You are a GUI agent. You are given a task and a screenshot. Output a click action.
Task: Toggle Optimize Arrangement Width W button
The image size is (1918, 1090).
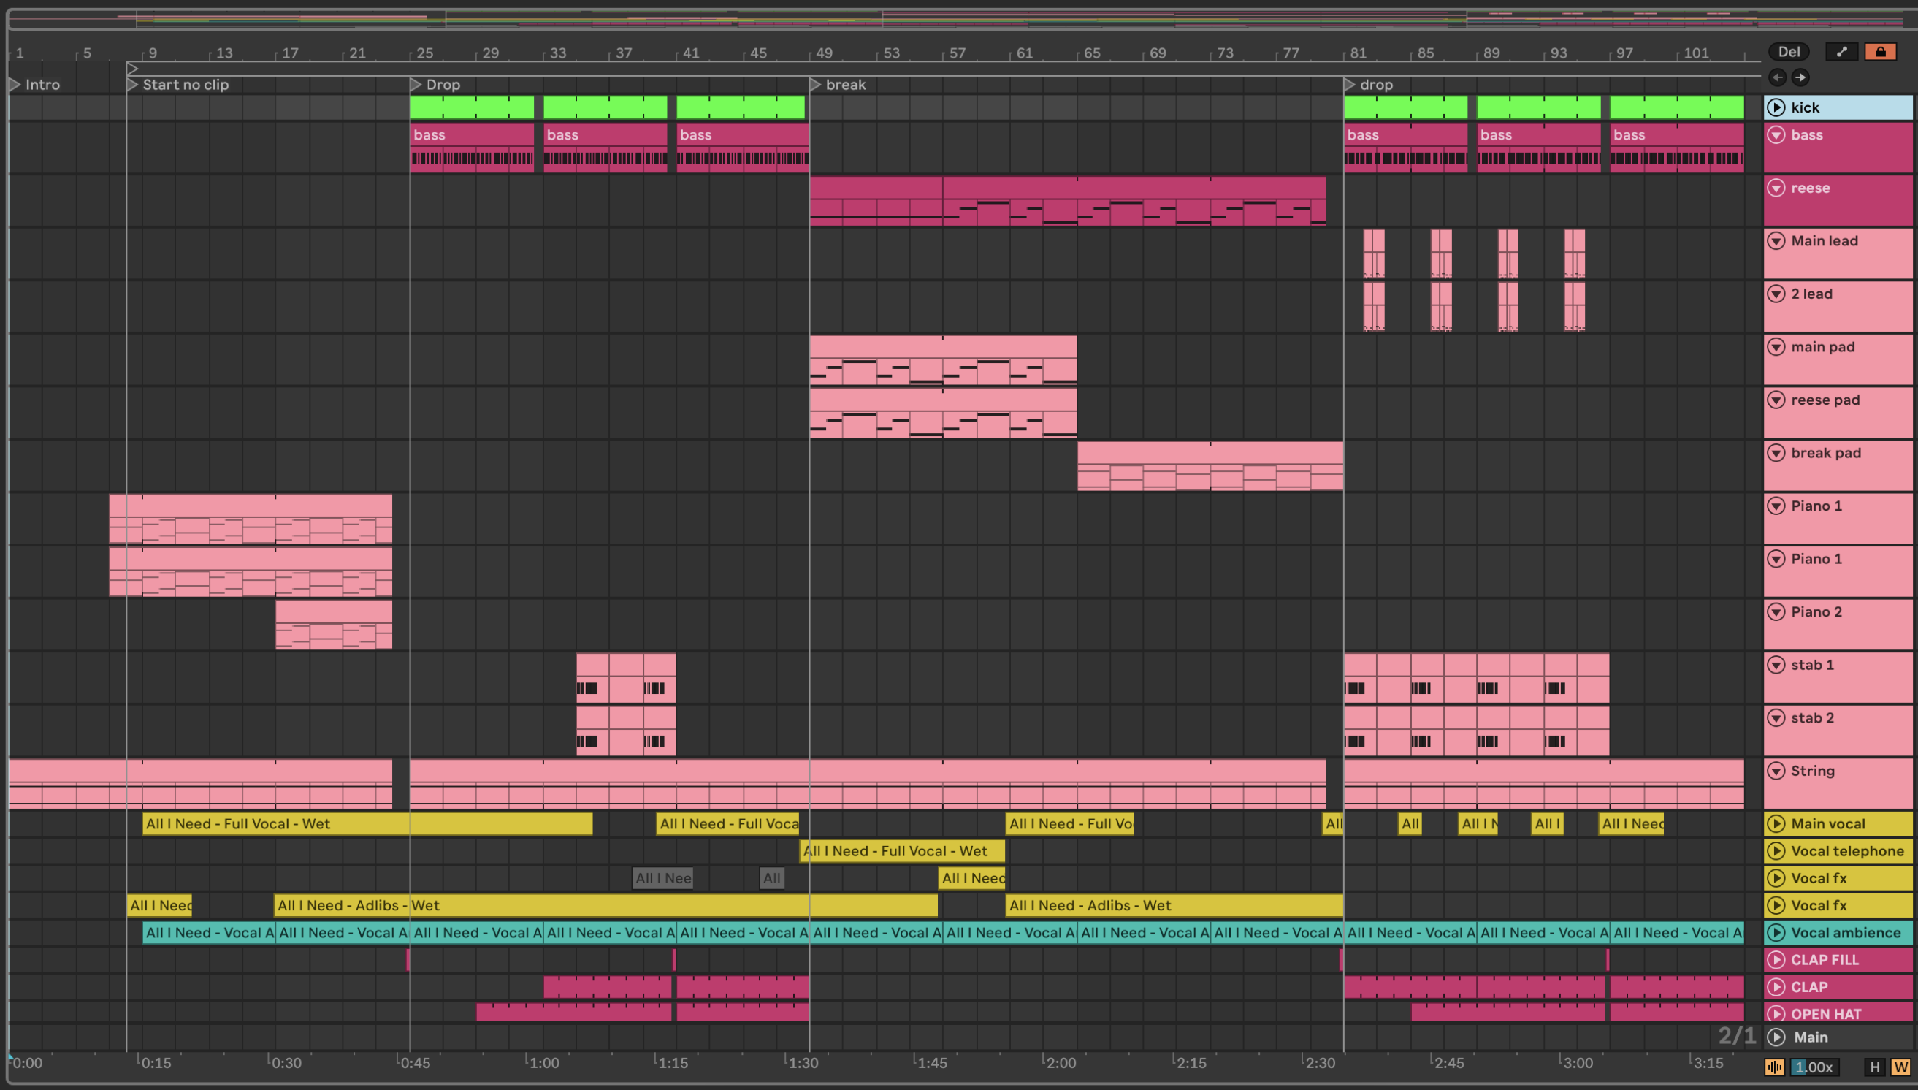(1900, 1067)
